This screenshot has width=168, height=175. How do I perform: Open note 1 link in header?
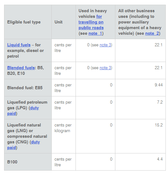(95, 33)
